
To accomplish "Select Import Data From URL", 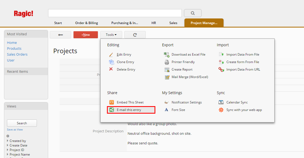I will tap(243, 70).
